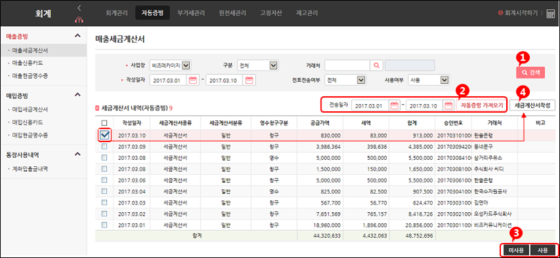Check the 2017.03.09 동네문구 row checkbox
This screenshot has height=258, width=560.
click(104, 146)
